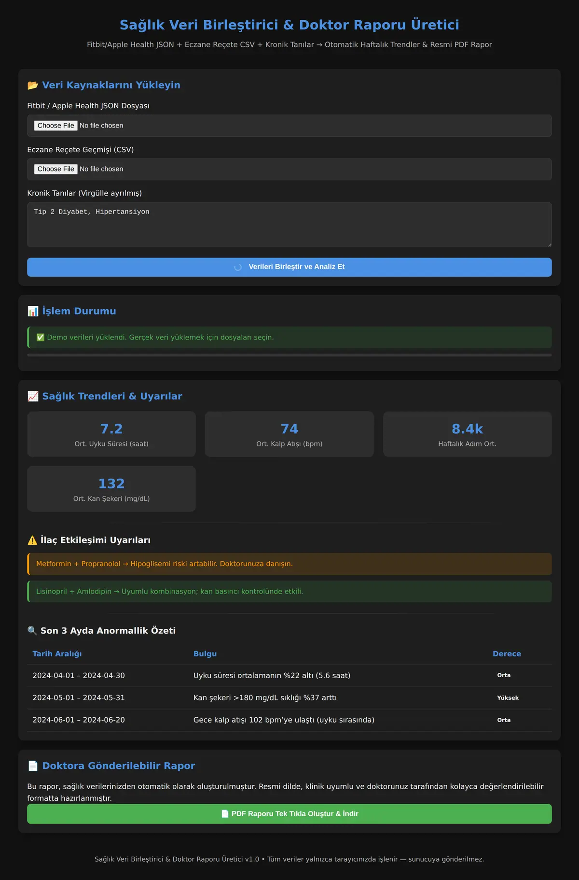This screenshot has height=880, width=579.
Task: Click the loading spinner in the analyze button
Action: click(238, 267)
